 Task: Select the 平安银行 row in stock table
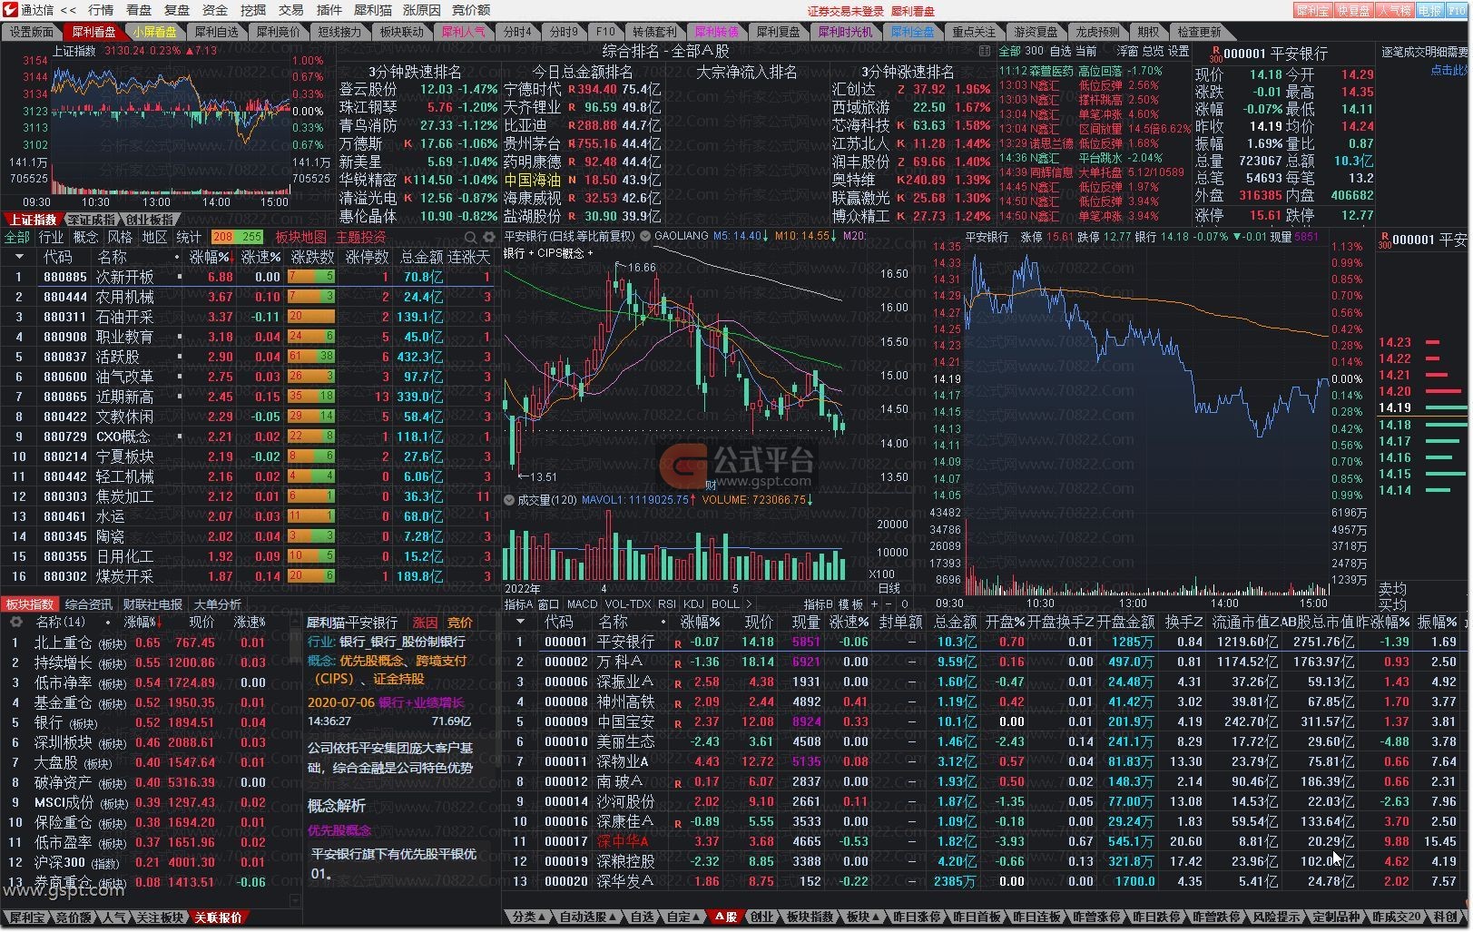coord(985,642)
